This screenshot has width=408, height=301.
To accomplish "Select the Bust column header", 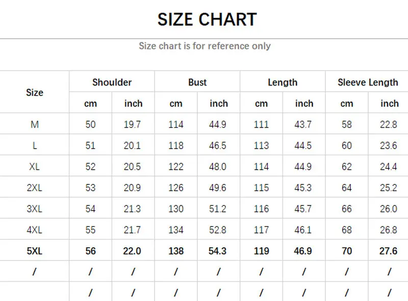I will coord(197,82).
